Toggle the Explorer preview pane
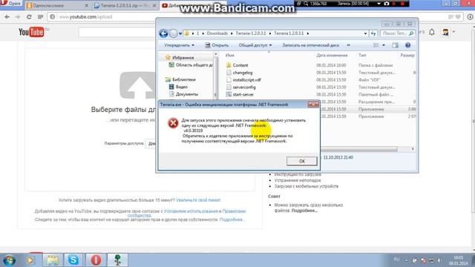The height and width of the screenshot is (267, 475). (x=395, y=45)
